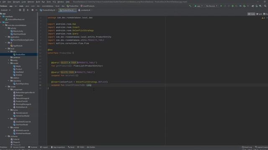
Task: Collapse the activity package
Action: (6, 28)
